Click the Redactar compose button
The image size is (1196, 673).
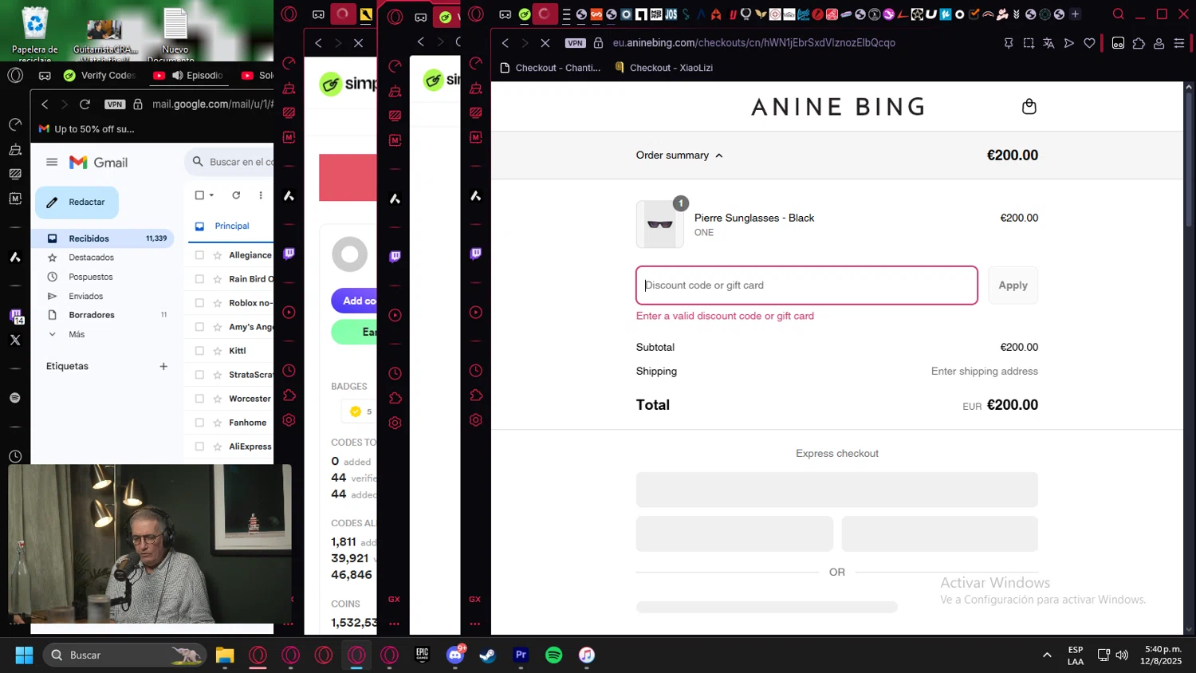click(77, 203)
